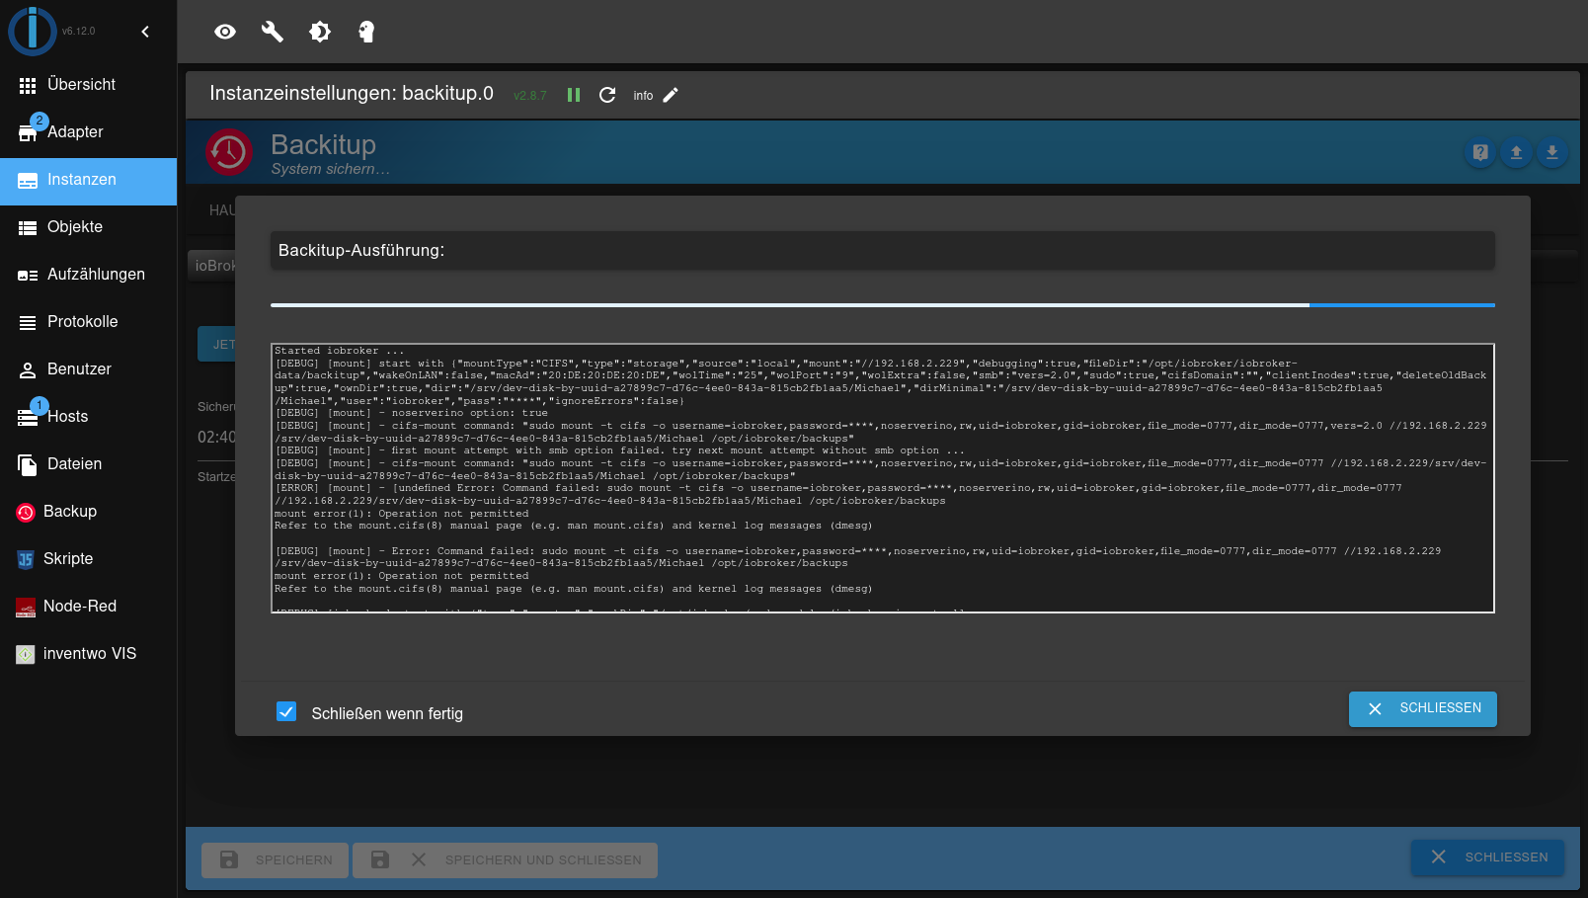Image resolution: width=1588 pixels, height=898 pixels.
Task: Edit log level with pencil icon
Action: (x=671, y=95)
